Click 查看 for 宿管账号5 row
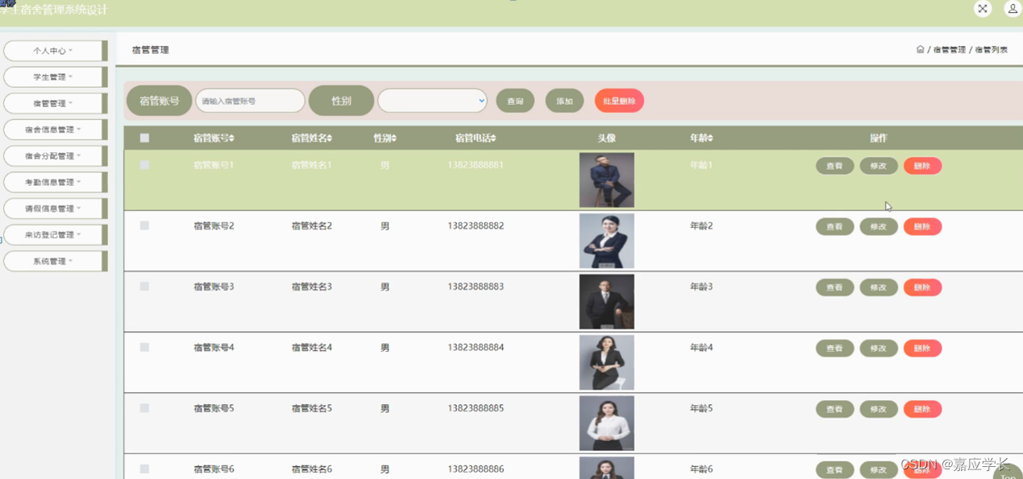 click(834, 409)
